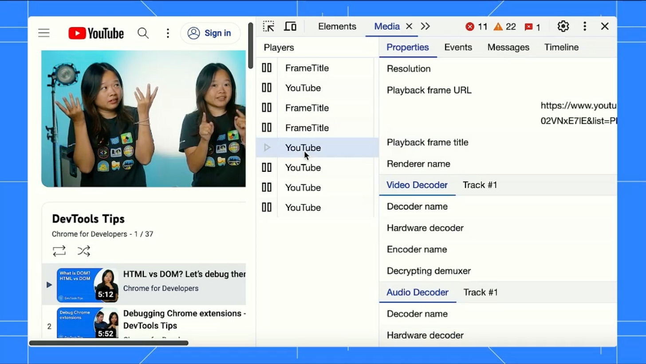Open the DevTools customize three-dot menu
This screenshot has width=646, height=364.
[585, 26]
